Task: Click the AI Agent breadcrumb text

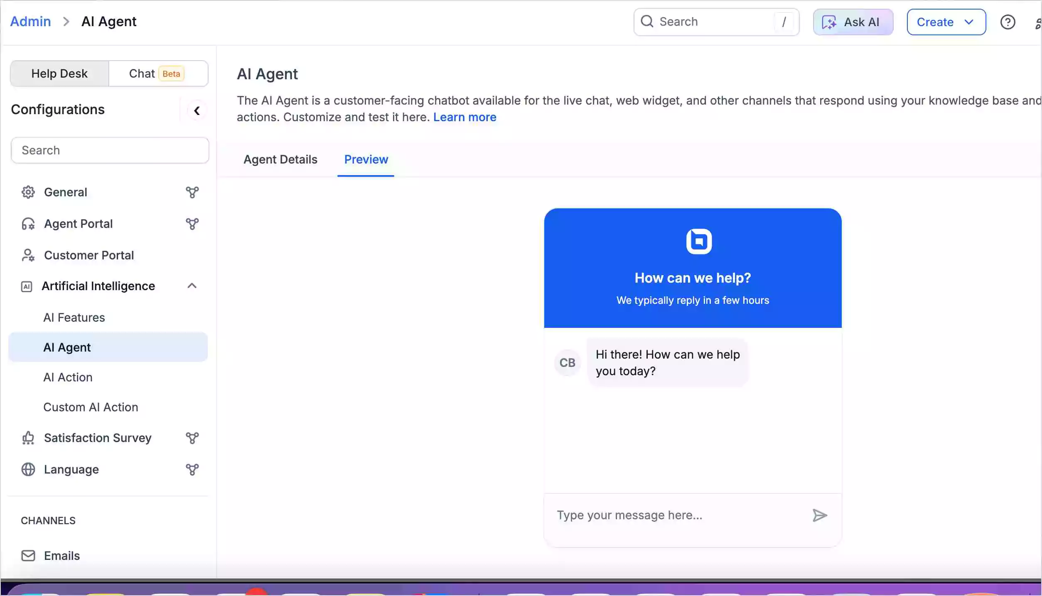Action: coord(109,21)
